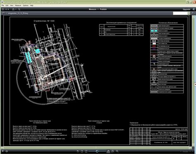Click the magnifier icon beside the print button
The width and height of the screenshot is (196, 154).
(x=19, y=9)
